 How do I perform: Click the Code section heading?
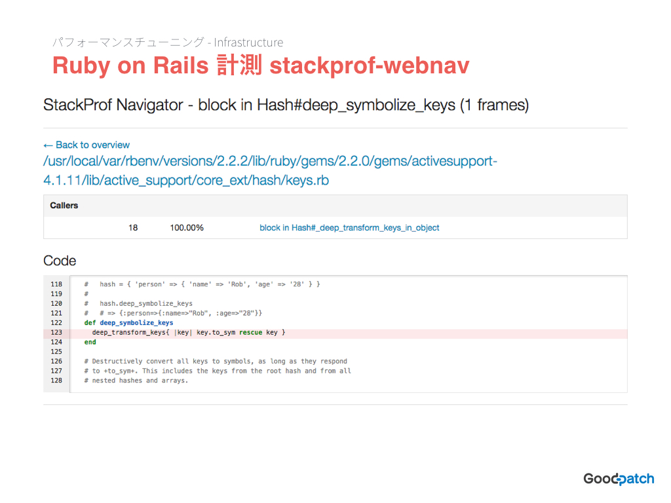(60, 261)
